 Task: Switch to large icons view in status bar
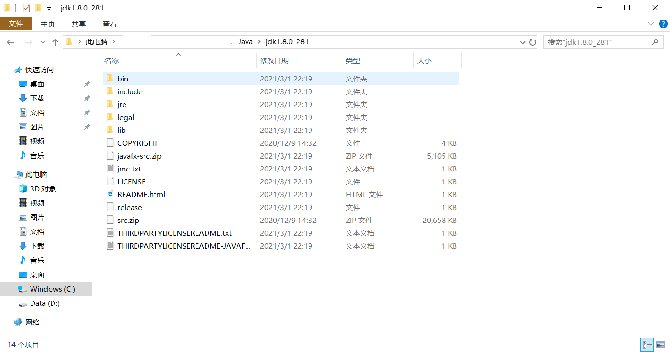coord(660,344)
